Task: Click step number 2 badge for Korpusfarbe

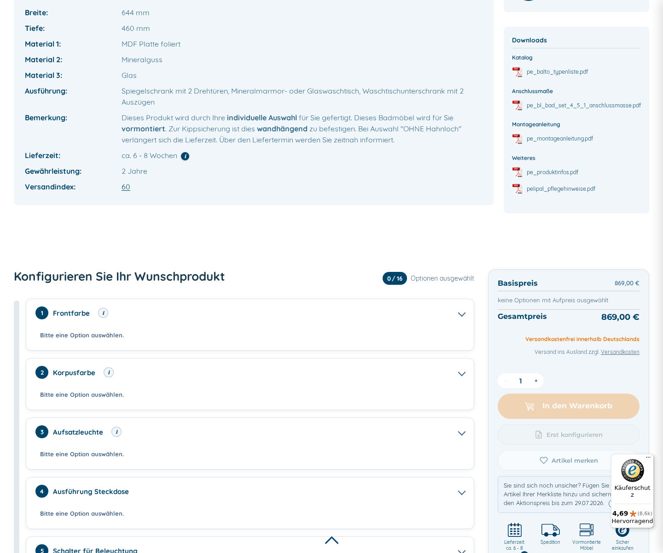Action: [42, 372]
